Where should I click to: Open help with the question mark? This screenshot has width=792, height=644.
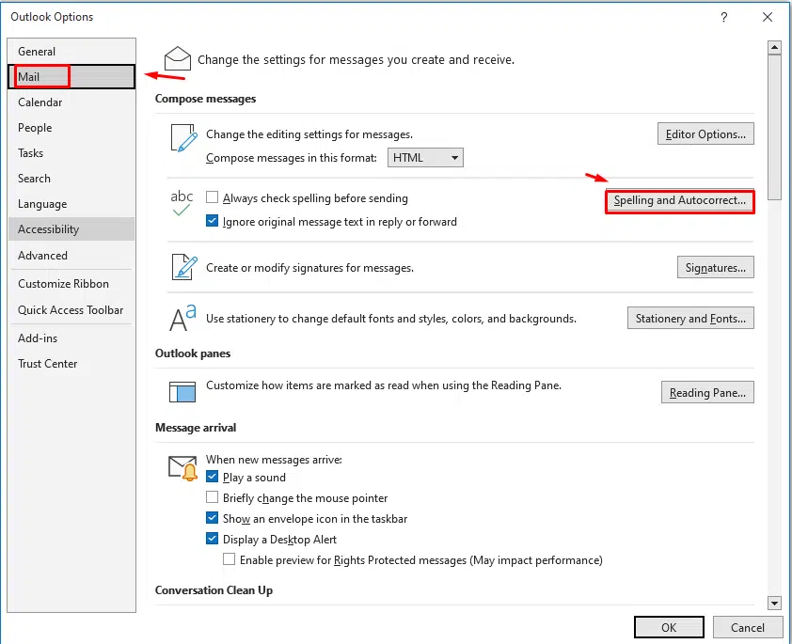pos(724,17)
